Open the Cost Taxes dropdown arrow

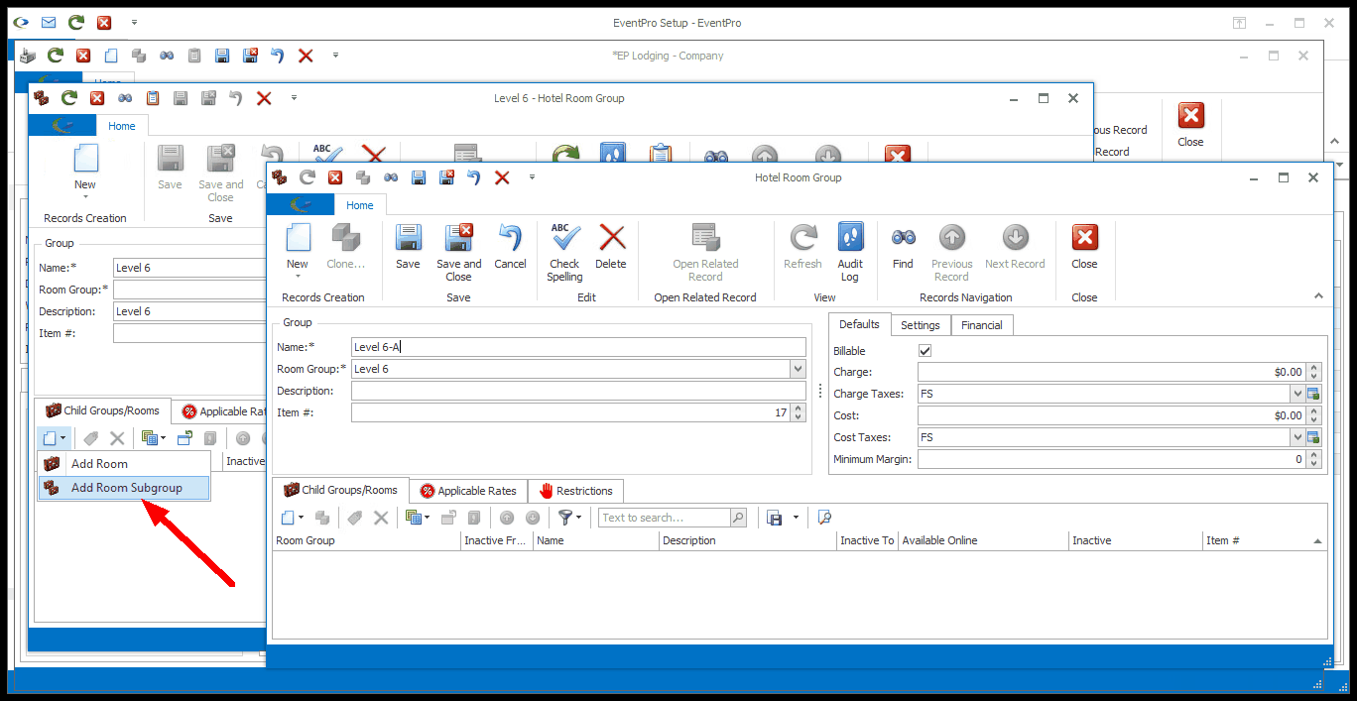(x=1297, y=437)
